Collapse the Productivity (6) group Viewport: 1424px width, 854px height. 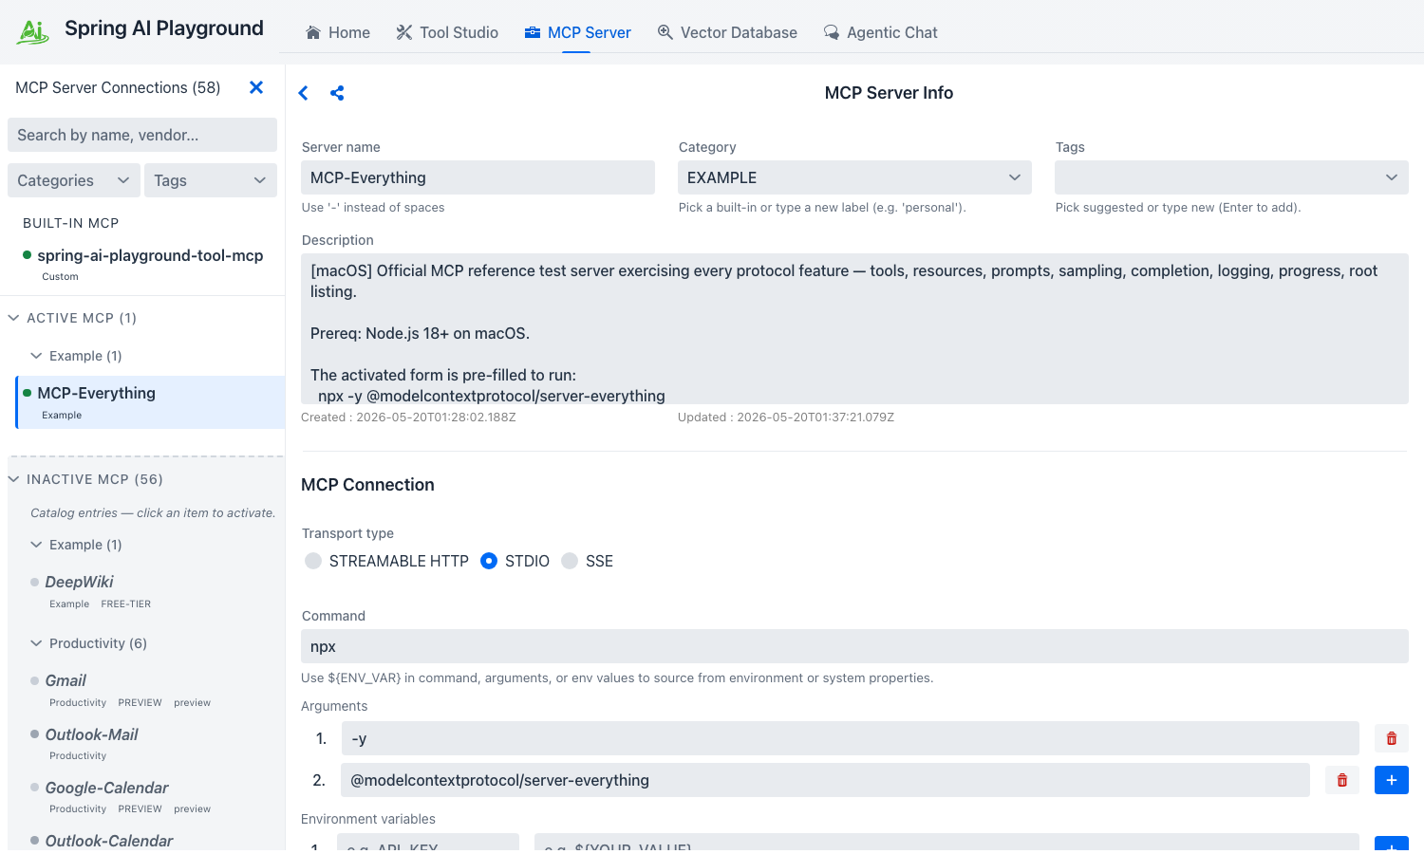coord(37,643)
